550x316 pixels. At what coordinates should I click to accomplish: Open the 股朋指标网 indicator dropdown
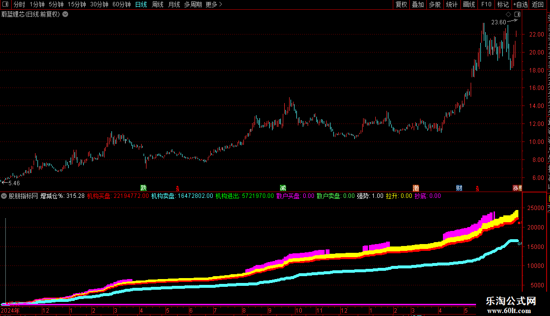(x=4, y=196)
